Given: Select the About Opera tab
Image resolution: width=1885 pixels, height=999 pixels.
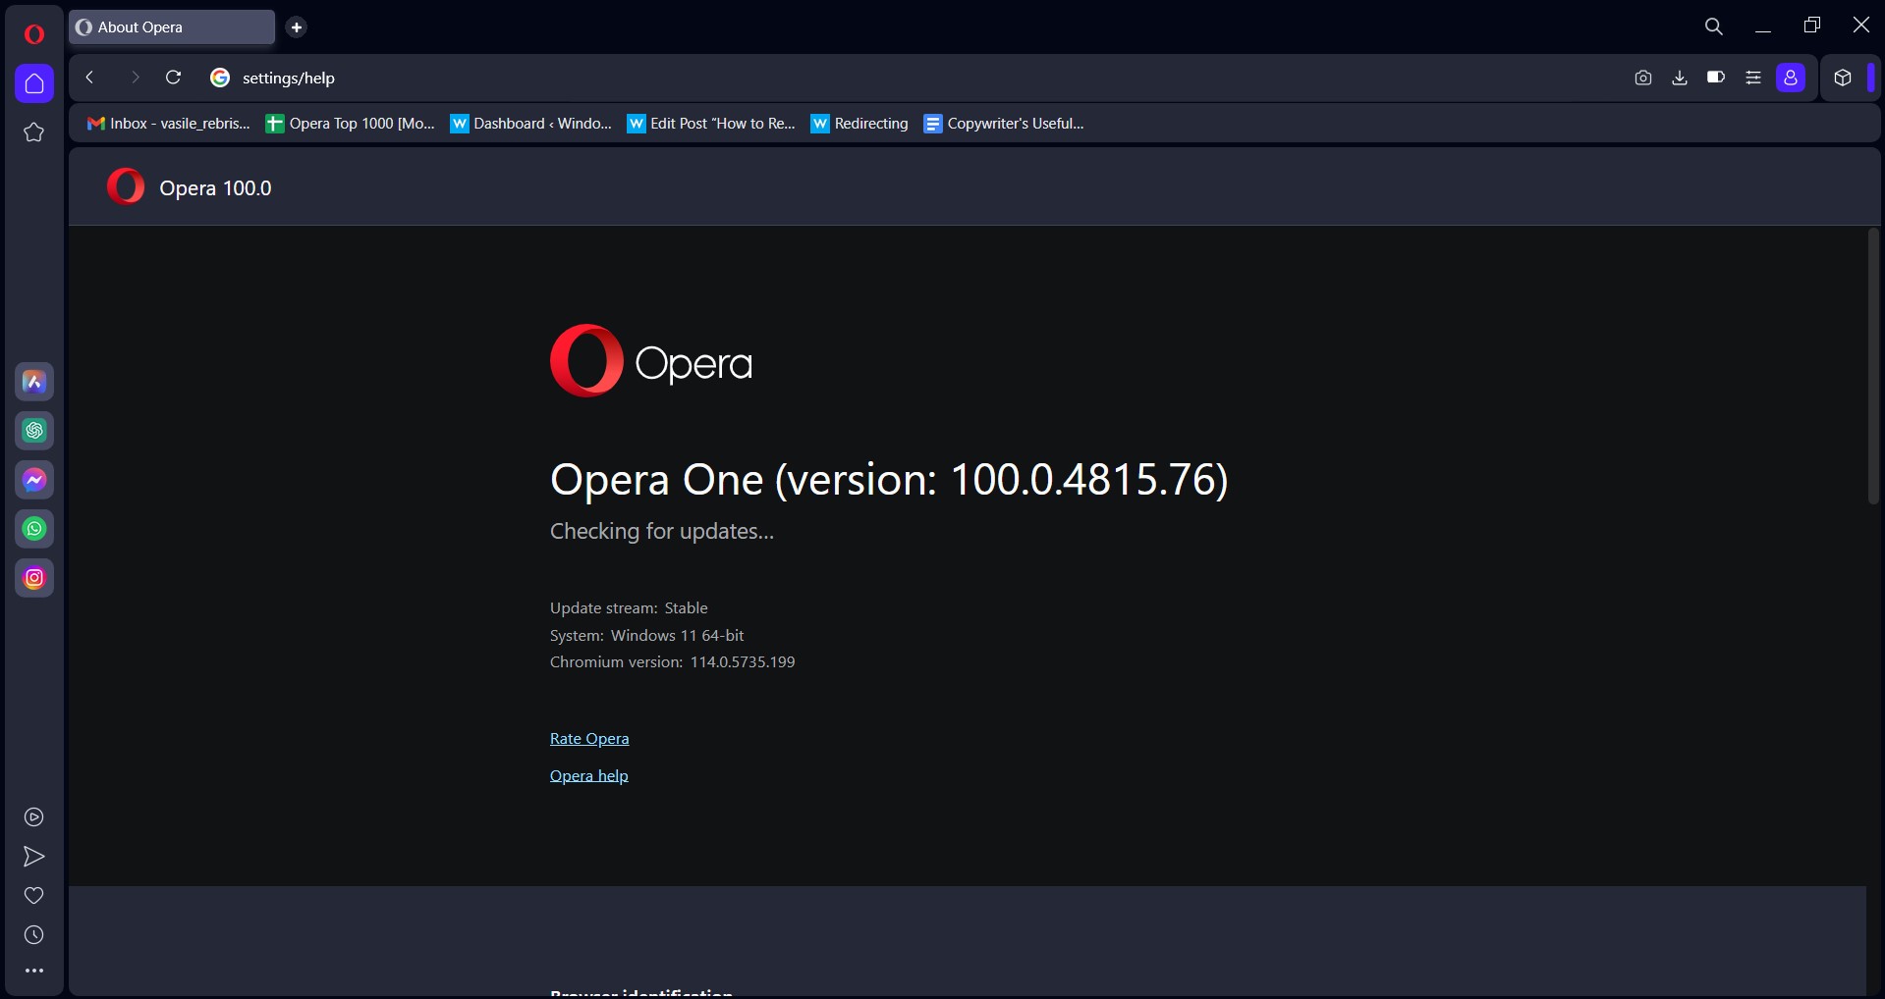Looking at the screenshot, I should coord(172,27).
